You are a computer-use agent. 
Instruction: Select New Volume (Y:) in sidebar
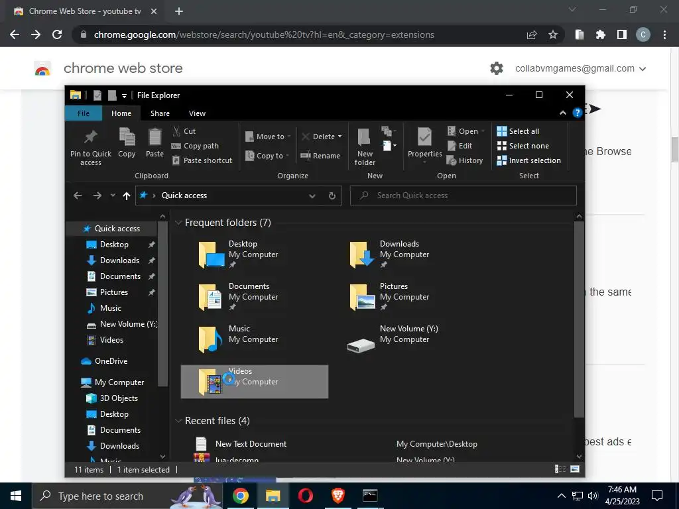(x=122, y=323)
